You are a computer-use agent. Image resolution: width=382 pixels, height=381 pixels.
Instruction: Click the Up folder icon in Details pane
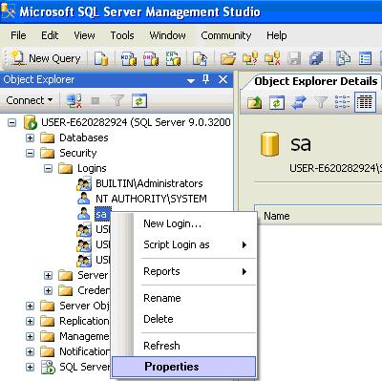pyautogui.click(x=254, y=102)
